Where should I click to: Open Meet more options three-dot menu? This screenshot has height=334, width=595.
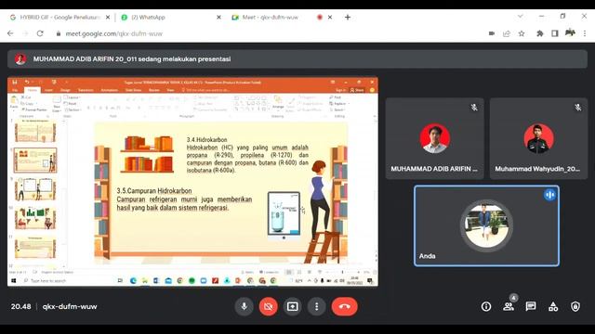[x=316, y=306]
